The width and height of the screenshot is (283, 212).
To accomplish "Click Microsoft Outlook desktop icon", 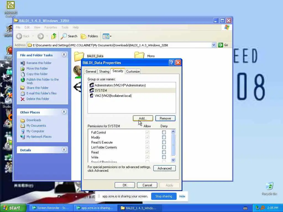I will click(x=11, y=9).
